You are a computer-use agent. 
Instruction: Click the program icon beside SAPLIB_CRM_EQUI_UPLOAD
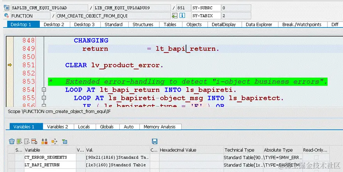tap(7, 8)
